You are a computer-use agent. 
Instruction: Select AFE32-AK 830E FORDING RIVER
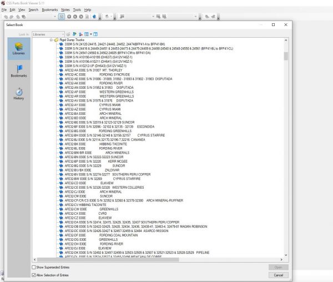tap(94, 83)
